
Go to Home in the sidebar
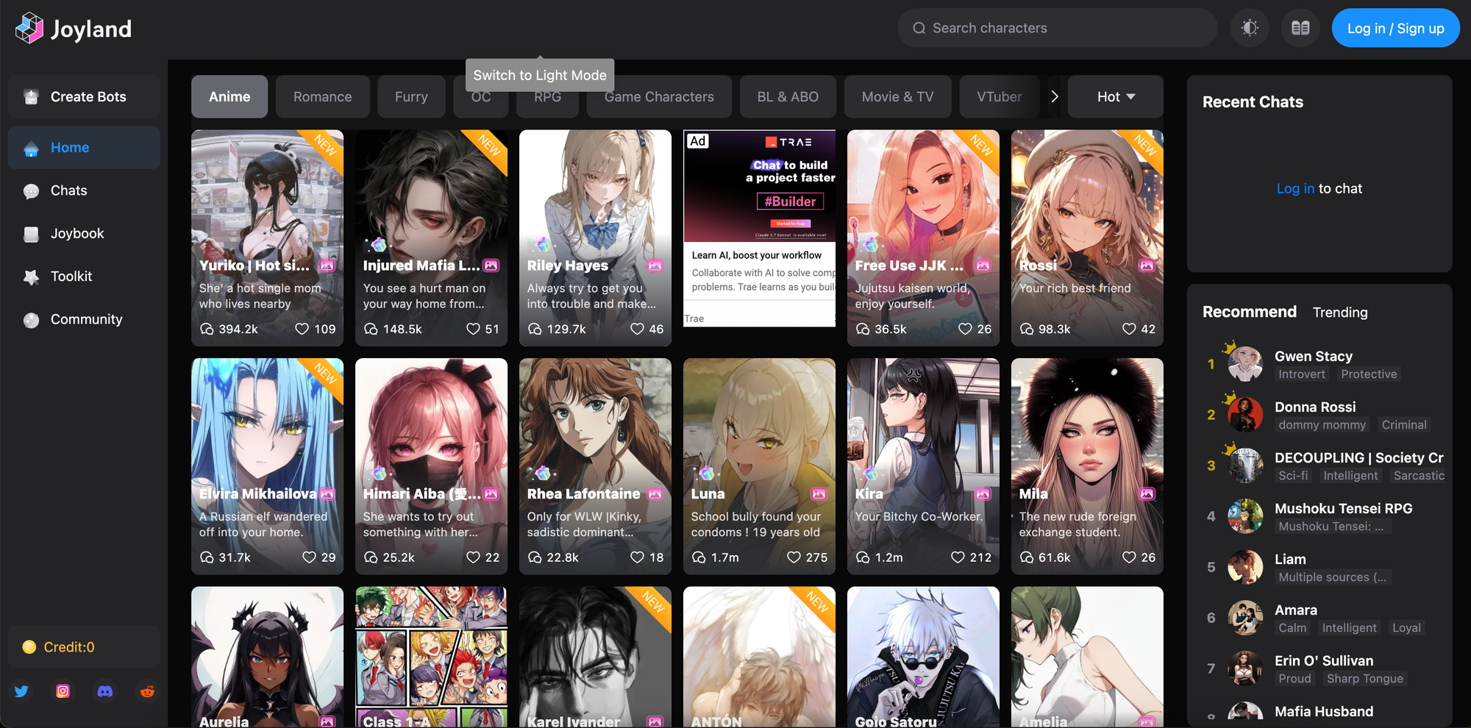84,147
